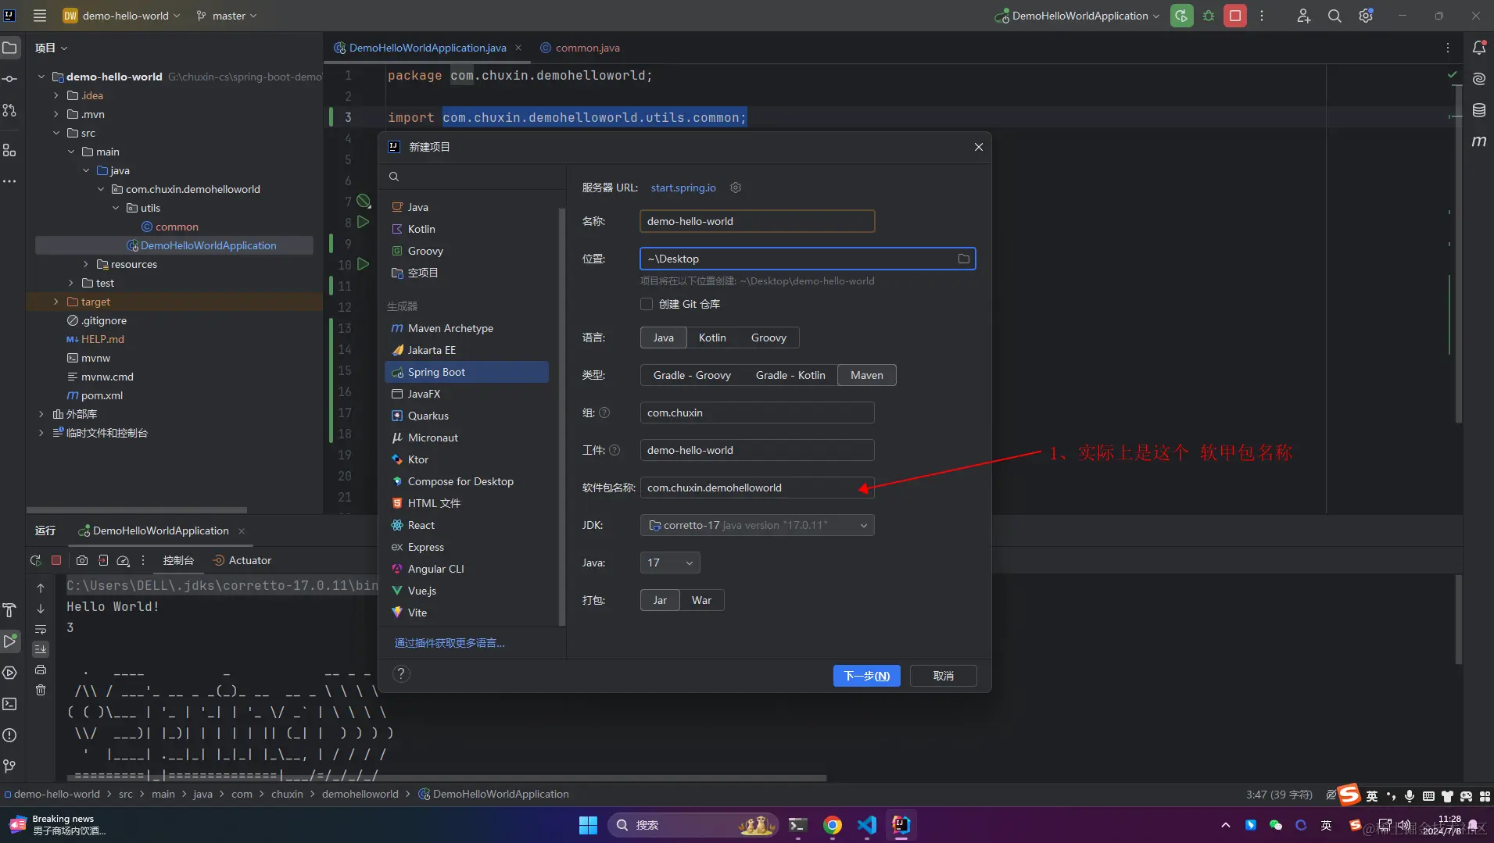Select Java language option
The width and height of the screenshot is (1494, 843).
(x=663, y=338)
